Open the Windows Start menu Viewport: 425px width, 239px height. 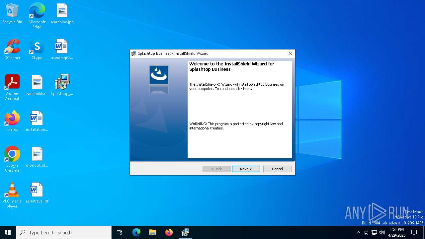point(8,232)
